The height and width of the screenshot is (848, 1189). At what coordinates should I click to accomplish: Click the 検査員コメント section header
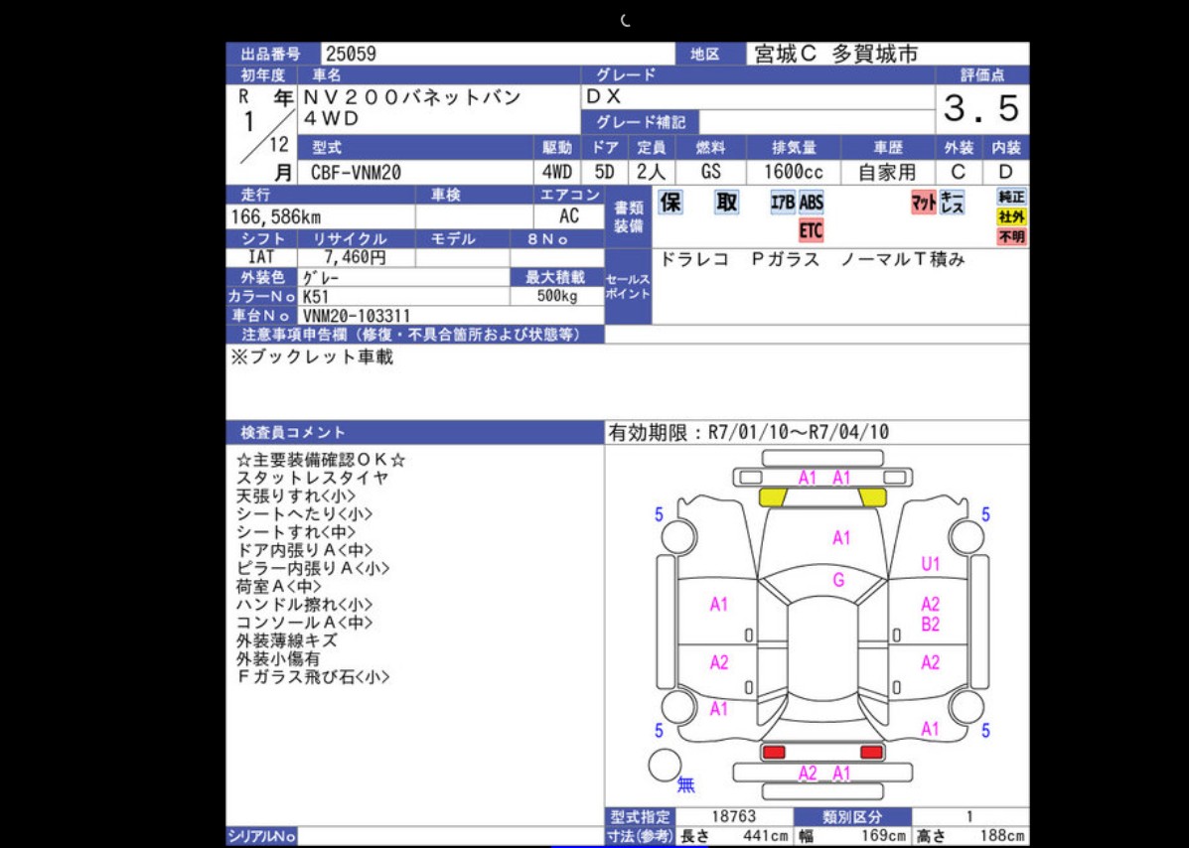coord(415,433)
